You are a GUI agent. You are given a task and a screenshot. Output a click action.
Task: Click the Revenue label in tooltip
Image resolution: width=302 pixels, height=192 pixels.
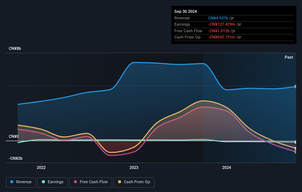pyautogui.click(x=182, y=18)
